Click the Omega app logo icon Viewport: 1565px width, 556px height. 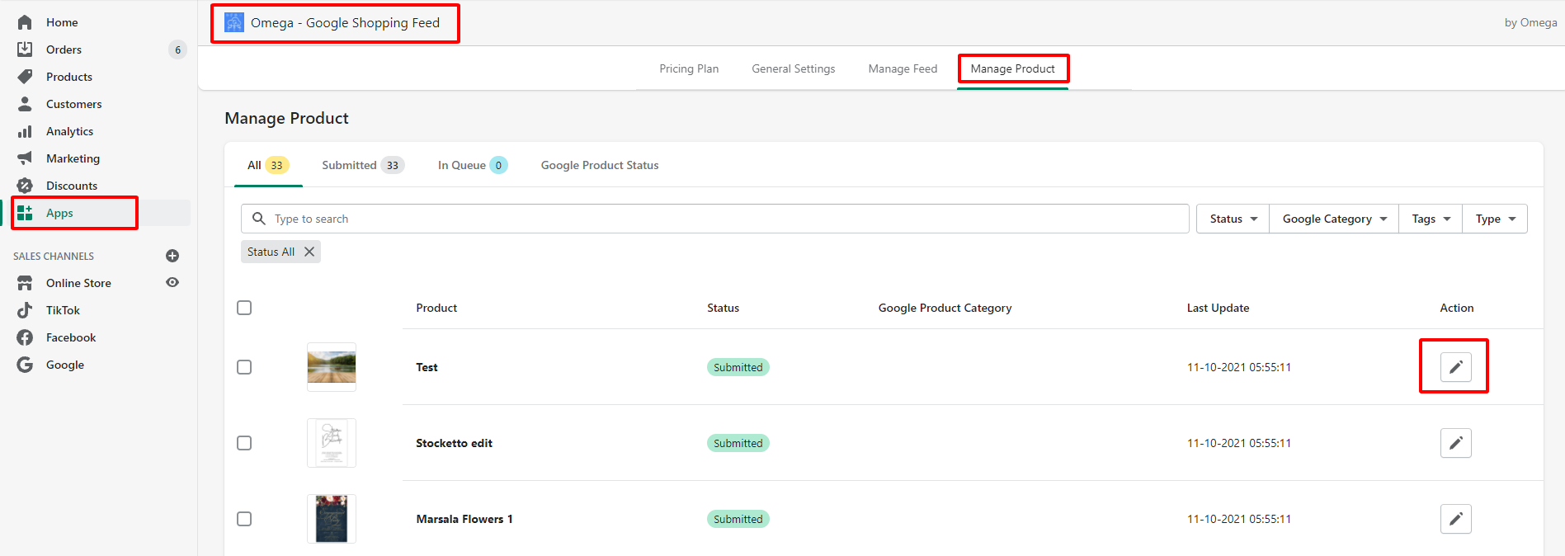234,22
